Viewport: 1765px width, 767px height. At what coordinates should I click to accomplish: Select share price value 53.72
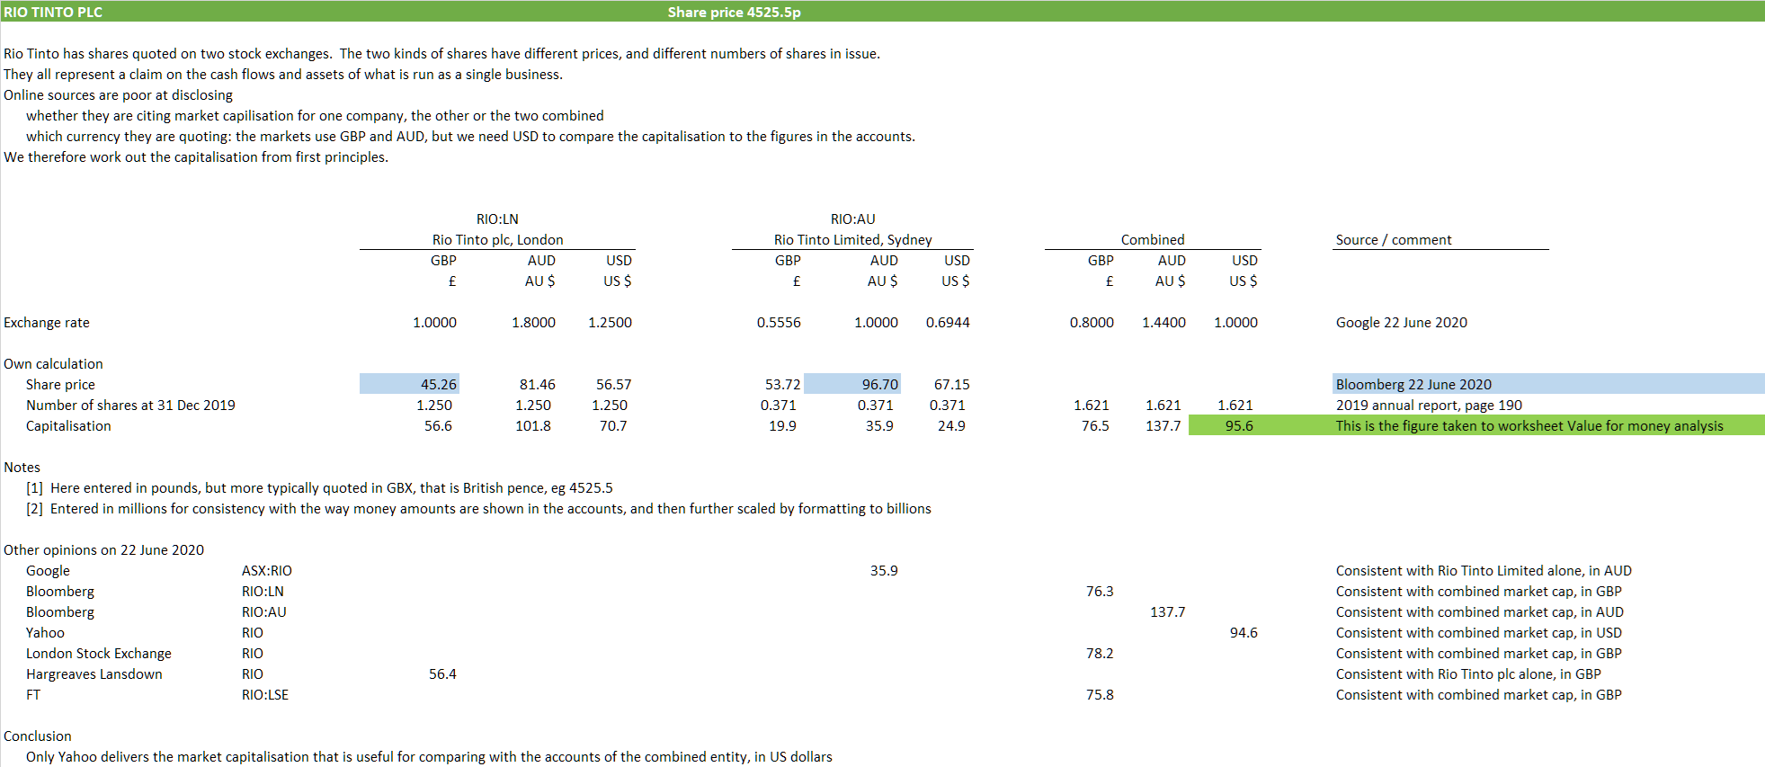(x=782, y=384)
